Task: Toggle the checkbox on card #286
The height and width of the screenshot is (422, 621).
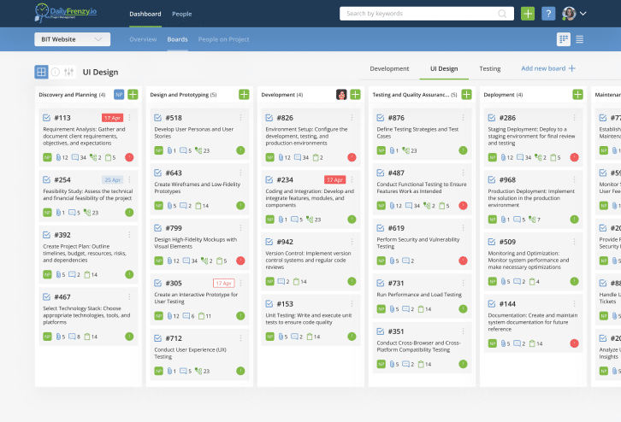Action: click(492, 118)
